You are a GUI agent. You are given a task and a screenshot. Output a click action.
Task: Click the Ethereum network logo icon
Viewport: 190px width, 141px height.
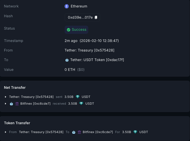(x=67, y=6)
